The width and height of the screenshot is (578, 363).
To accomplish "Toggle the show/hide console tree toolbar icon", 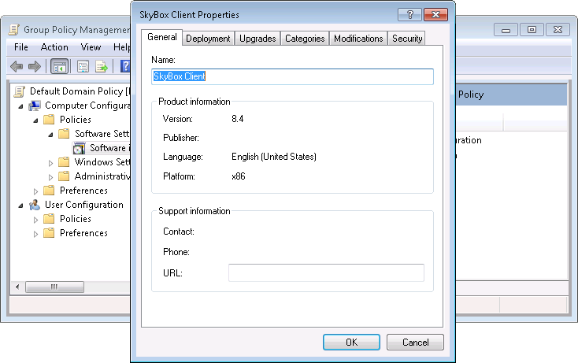I will point(59,67).
